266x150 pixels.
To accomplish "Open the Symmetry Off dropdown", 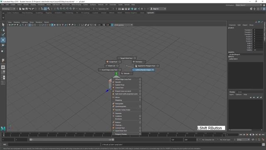I will (x=103, y=9).
